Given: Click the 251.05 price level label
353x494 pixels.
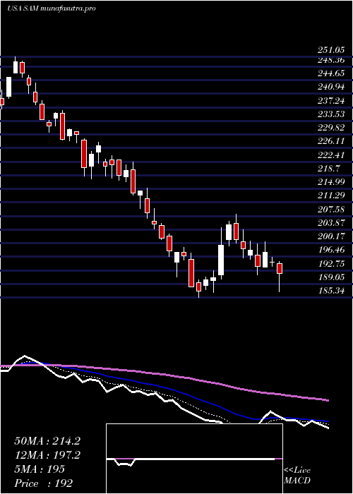Looking at the screenshot, I should [x=330, y=50].
